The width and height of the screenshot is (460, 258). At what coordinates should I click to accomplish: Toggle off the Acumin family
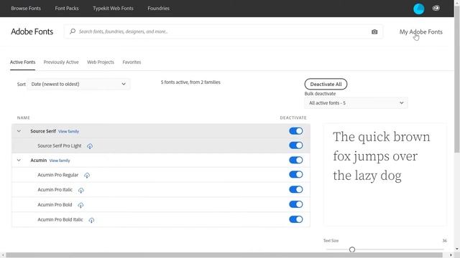click(x=295, y=160)
